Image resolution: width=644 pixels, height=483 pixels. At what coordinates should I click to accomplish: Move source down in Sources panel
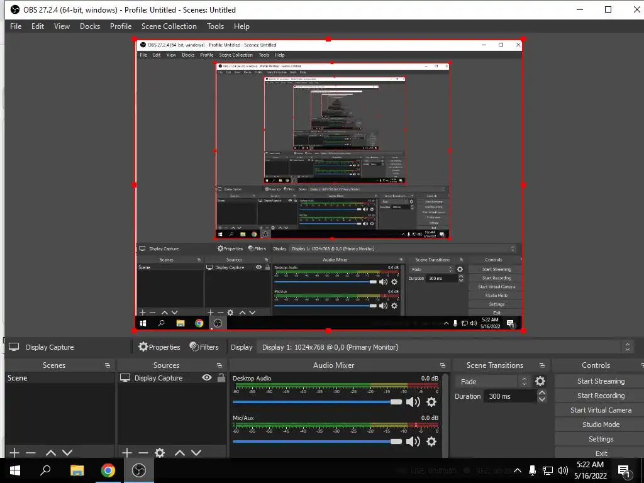(x=196, y=453)
